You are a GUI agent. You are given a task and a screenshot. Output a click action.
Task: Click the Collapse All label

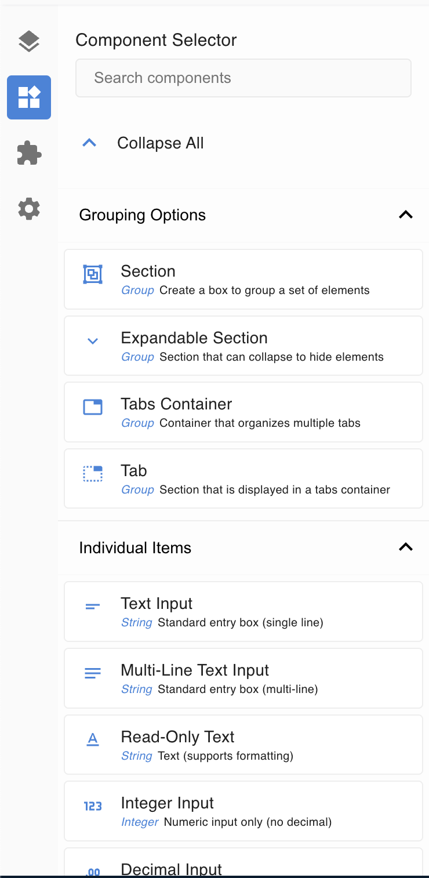pyautogui.click(x=161, y=143)
